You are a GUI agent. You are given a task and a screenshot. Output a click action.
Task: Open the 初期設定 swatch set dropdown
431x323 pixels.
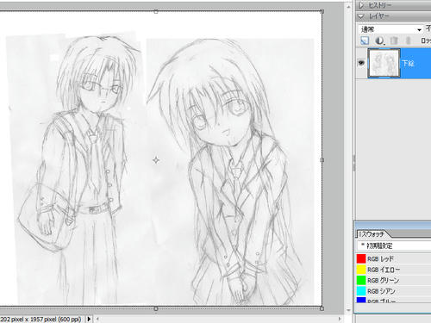[x=394, y=245]
